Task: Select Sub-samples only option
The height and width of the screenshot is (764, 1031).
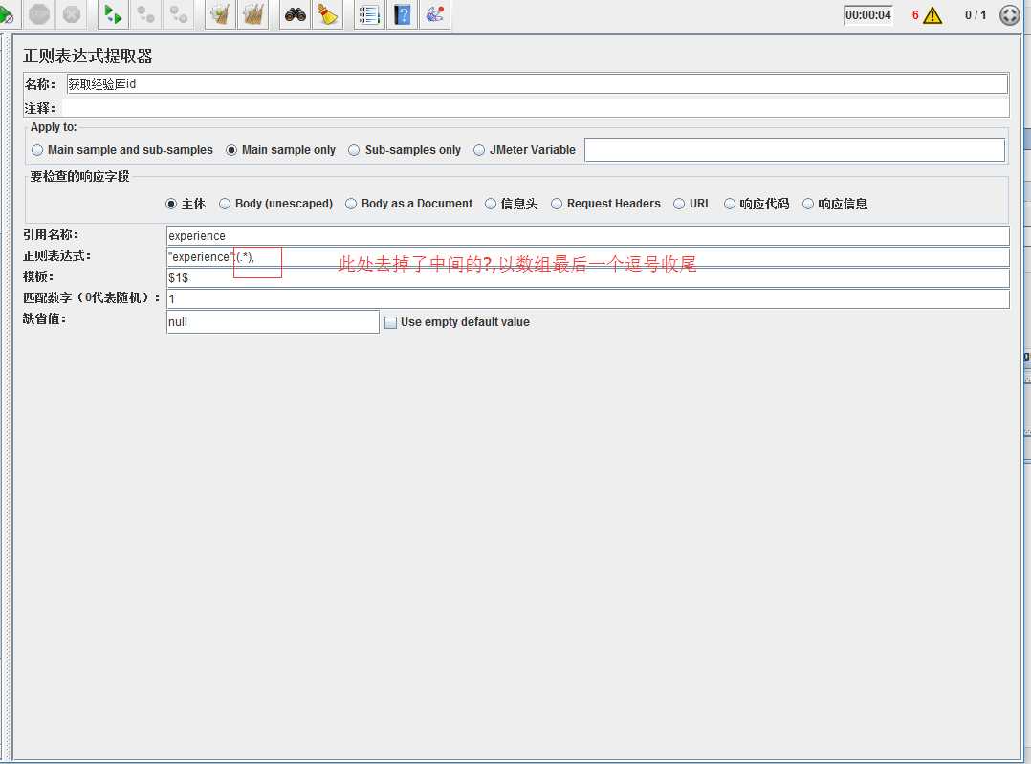Action: (x=406, y=150)
